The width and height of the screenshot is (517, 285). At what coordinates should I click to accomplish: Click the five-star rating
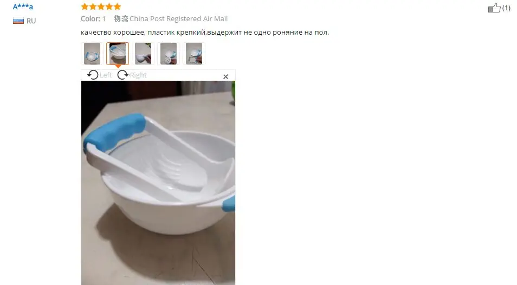pos(101,7)
